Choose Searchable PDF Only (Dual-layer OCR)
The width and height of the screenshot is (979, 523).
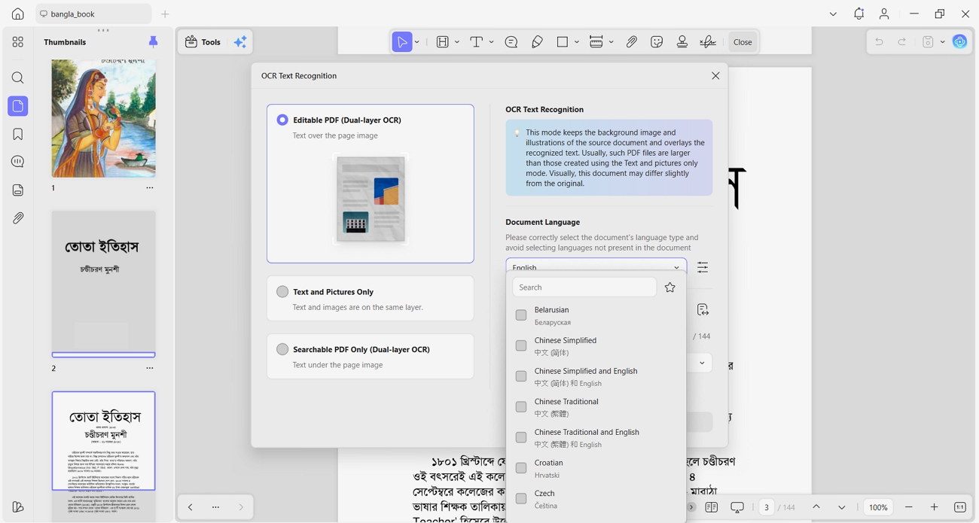click(282, 349)
